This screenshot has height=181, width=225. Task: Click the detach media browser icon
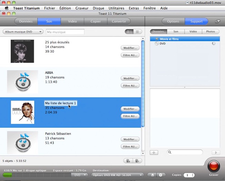(217, 21)
